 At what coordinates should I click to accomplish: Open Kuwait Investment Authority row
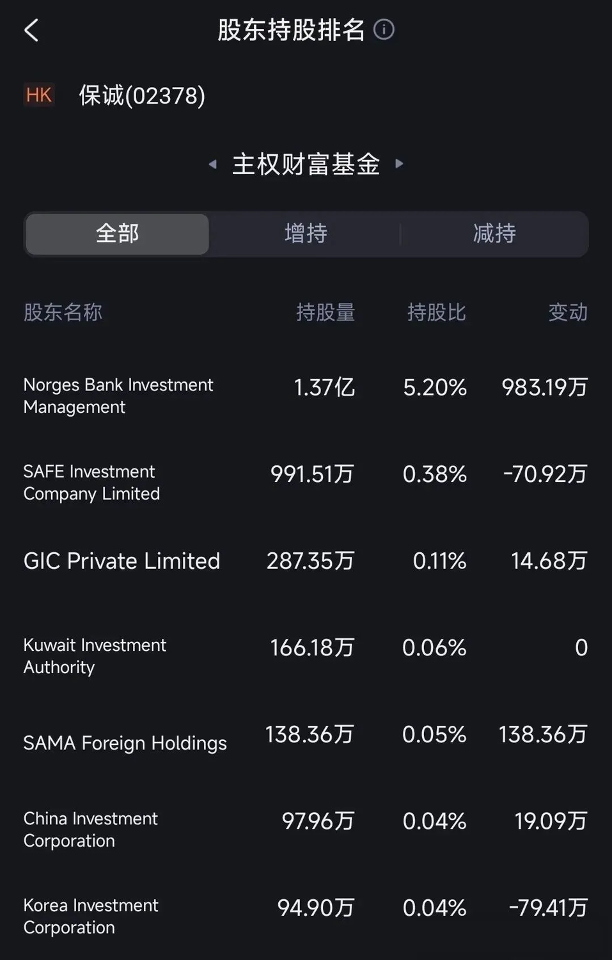click(x=306, y=656)
